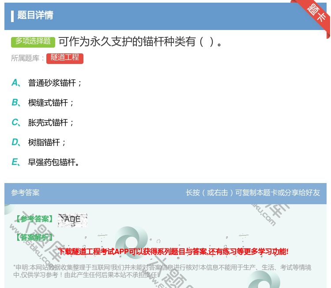This screenshot has height=288, width=331.
Task: Click the question text 可作为永久支护的锚杆种类有
Action: tap(140, 41)
